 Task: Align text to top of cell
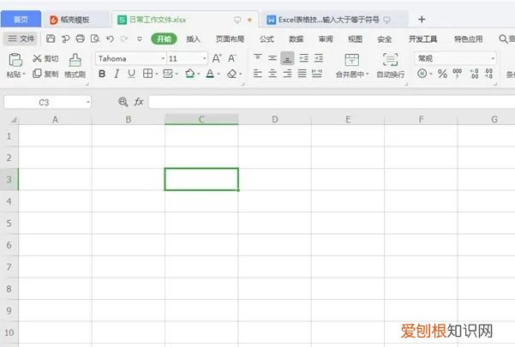tap(258, 58)
